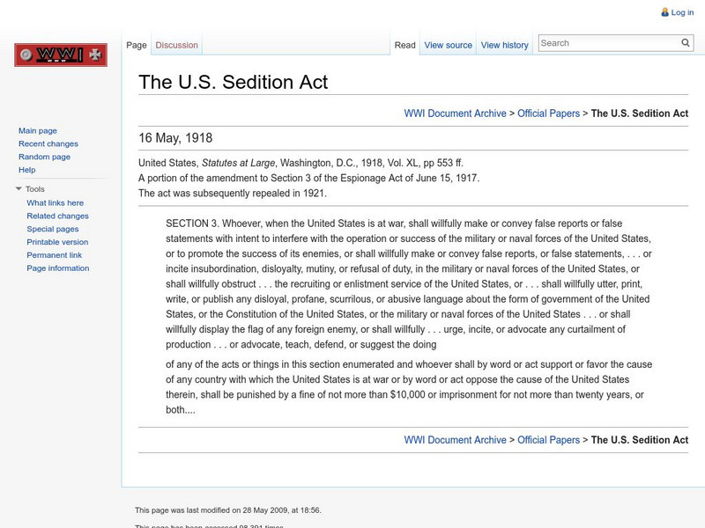Click bottom Official Papers breadcrumb link
This screenshot has height=528, width=705.
click(x=548, y=440)
